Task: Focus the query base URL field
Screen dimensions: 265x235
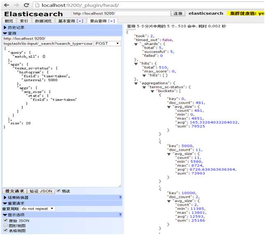Action: 62,39
